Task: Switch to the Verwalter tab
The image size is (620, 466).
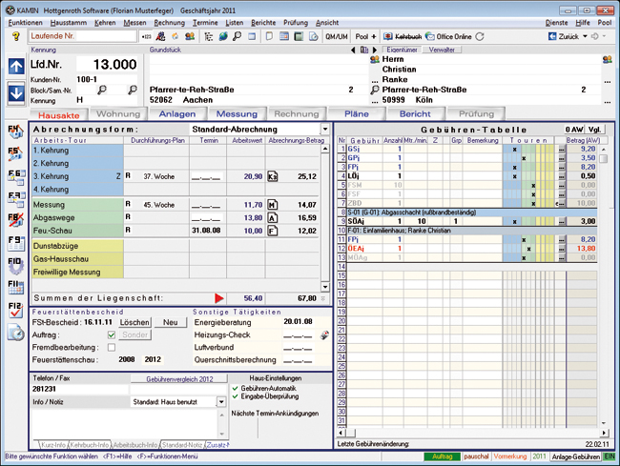Action: coord(442,50)
